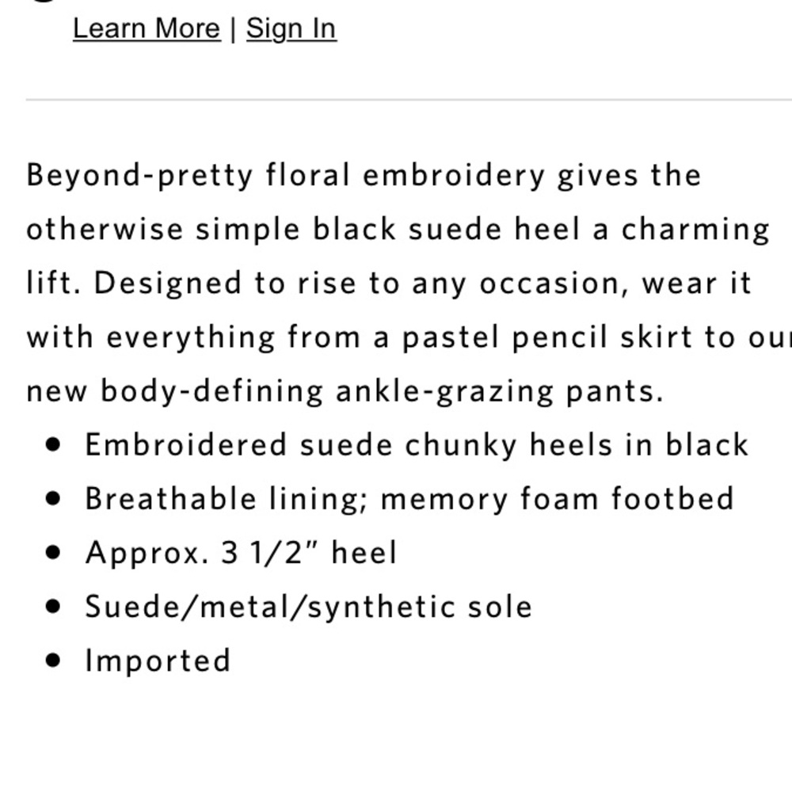The width and height of the screenshot is (792, 792).
Task: Click the bullet dot beside Imported
Action: point(52,661)
